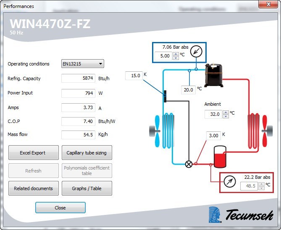Open the Polynomials coefficient table

(87, 170)
